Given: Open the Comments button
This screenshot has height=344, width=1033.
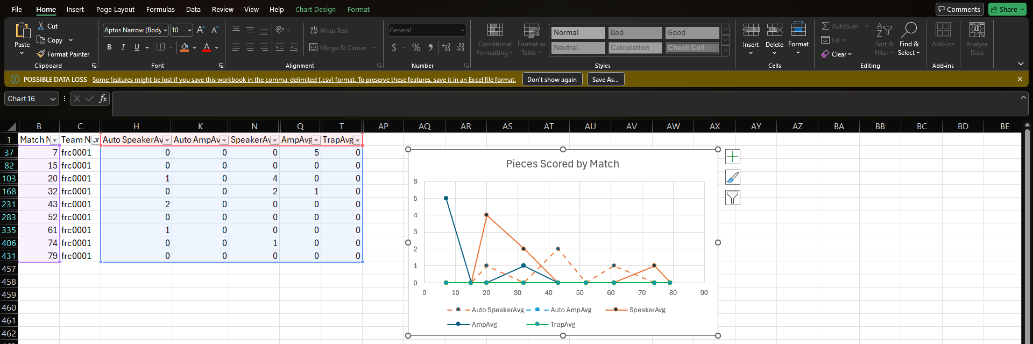Looking at the screenshot, I should click(x=959, y=9).
